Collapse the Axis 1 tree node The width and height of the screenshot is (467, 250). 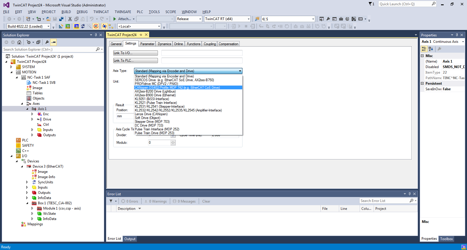click(27, 109)
